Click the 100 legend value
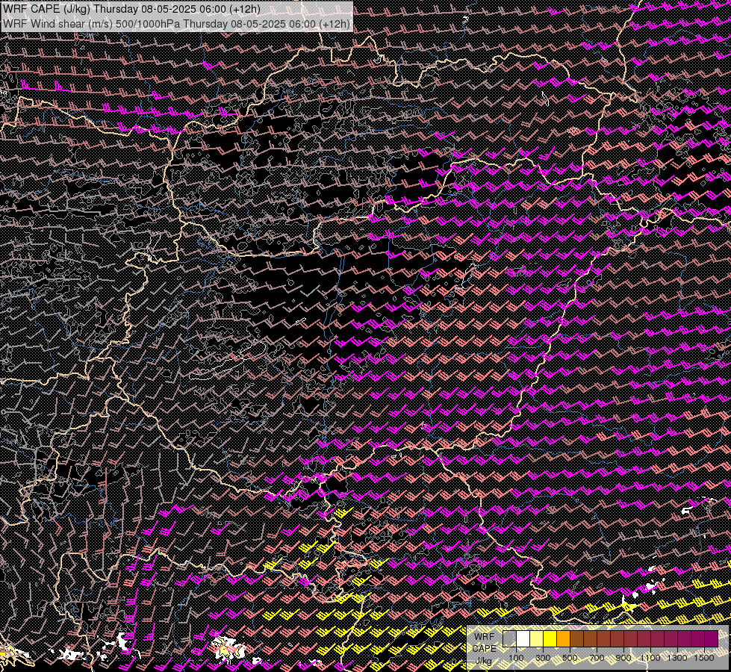The height and width of the screenshot is (672, 731). 517,658
